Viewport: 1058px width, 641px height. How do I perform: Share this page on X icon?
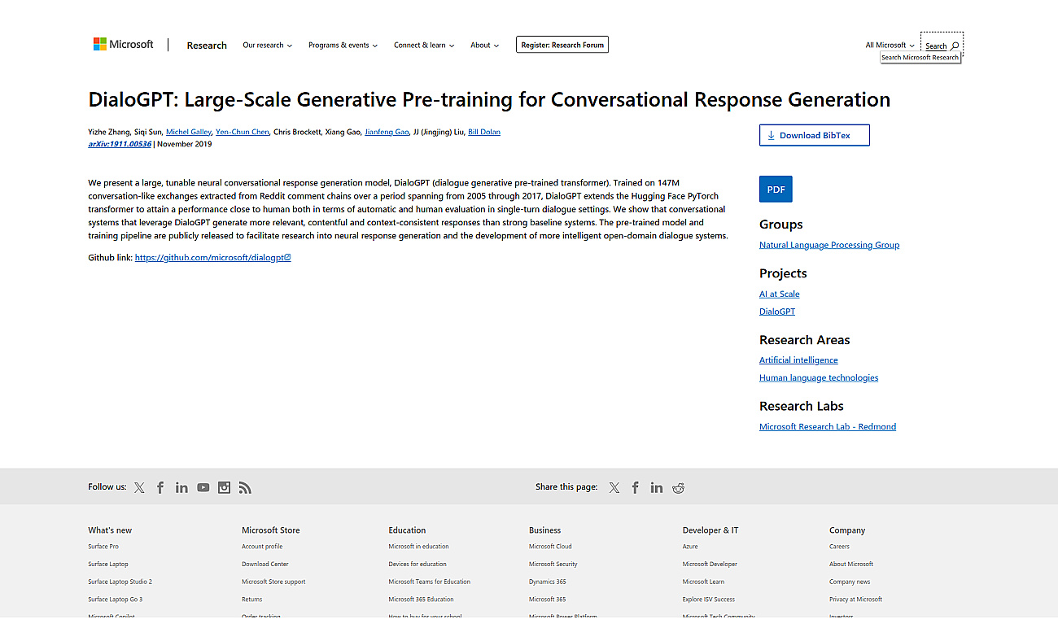click(614, 487)
